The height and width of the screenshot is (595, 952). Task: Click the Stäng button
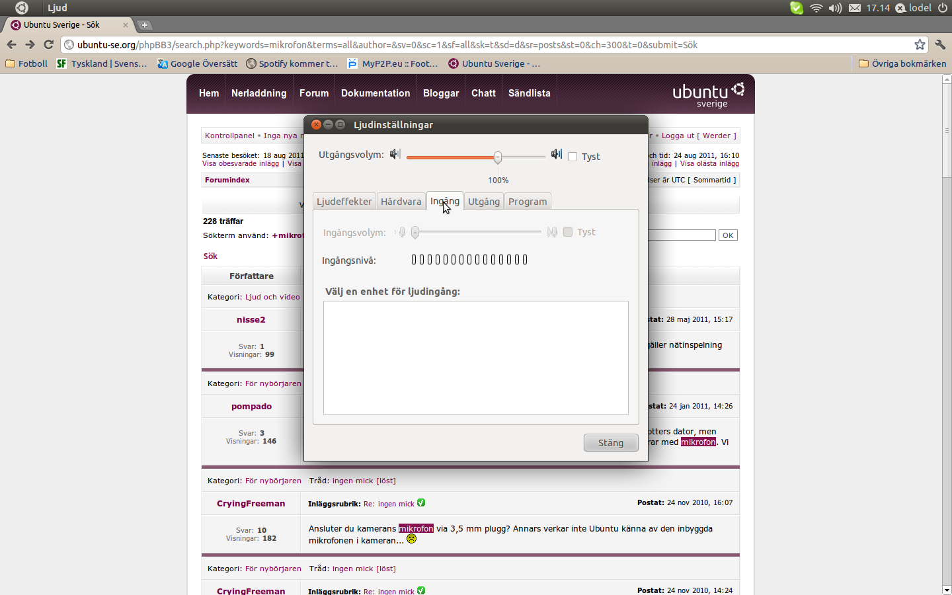[x=611, y=442]
